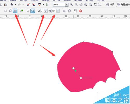Enable Zipper distortion mode
The width and height of the screenshot is (130, 104).
pyautogui.click(x=10, y=11)
